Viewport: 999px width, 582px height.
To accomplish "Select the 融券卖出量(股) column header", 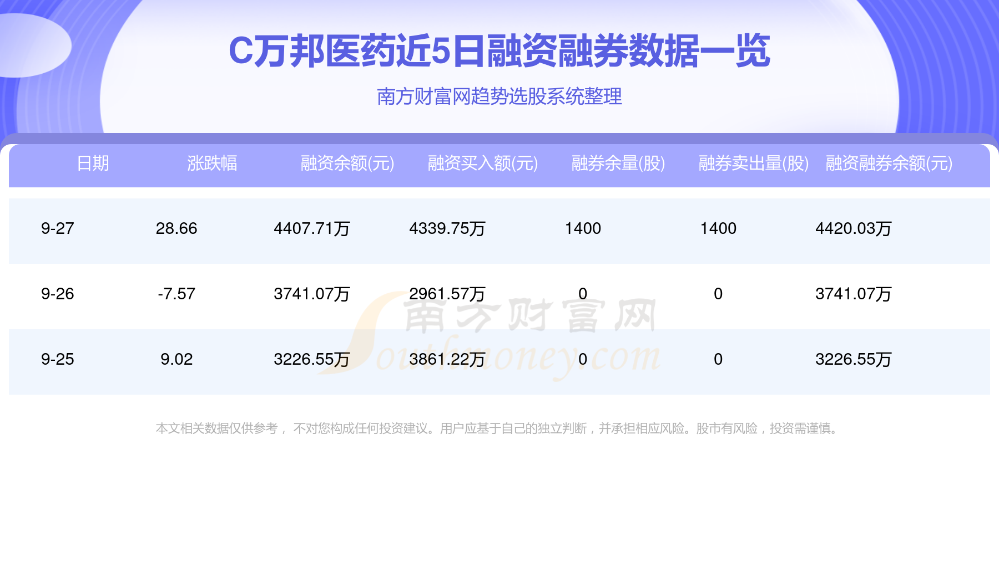I will (x=754, y=164).
